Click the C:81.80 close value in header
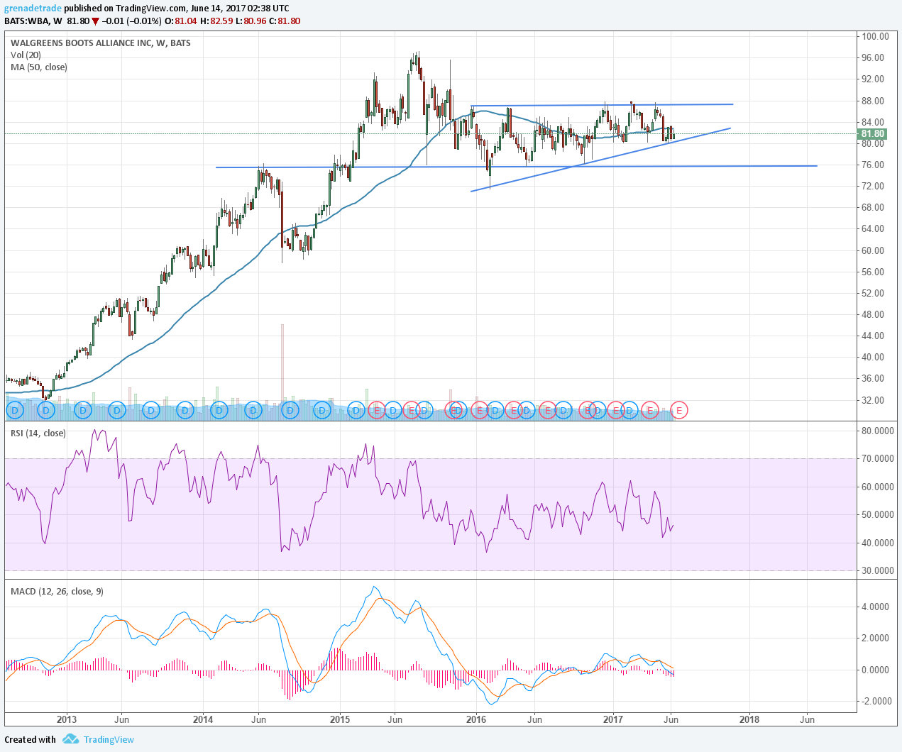The width and height of the screenshot is (902, 752). 285,21
